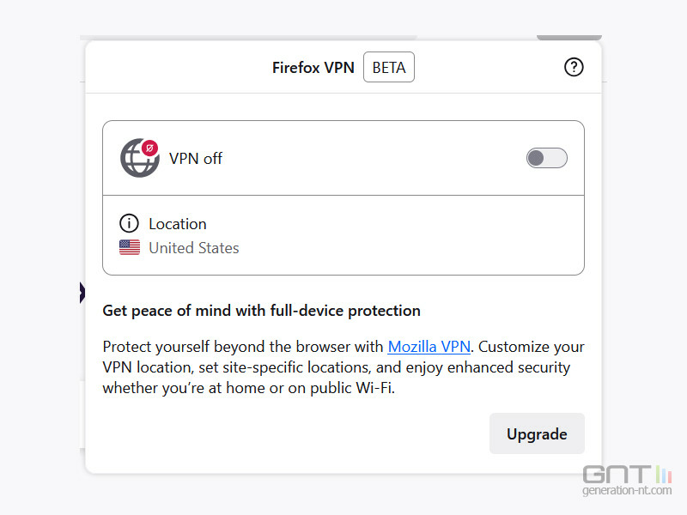Open the Mozilla VPN link
687x515 pixels.
[429, 347]
